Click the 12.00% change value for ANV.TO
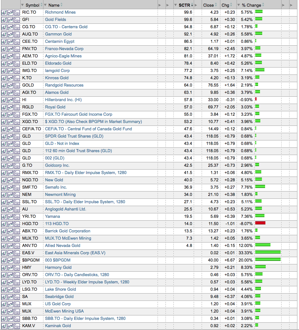299x330 pixels. (x=245, y=246)
